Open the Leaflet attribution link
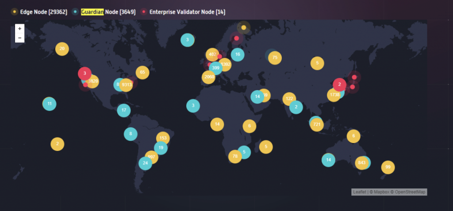The width and height of the screenshot is (453, 211). coord(360,192)
